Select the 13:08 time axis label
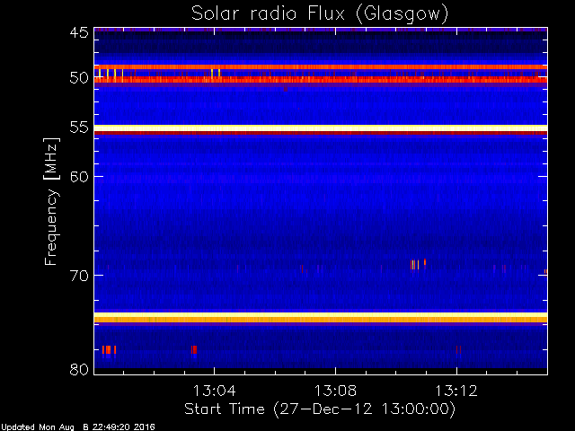Viewport: 575px width, 431px height. (x=335, y=391)
